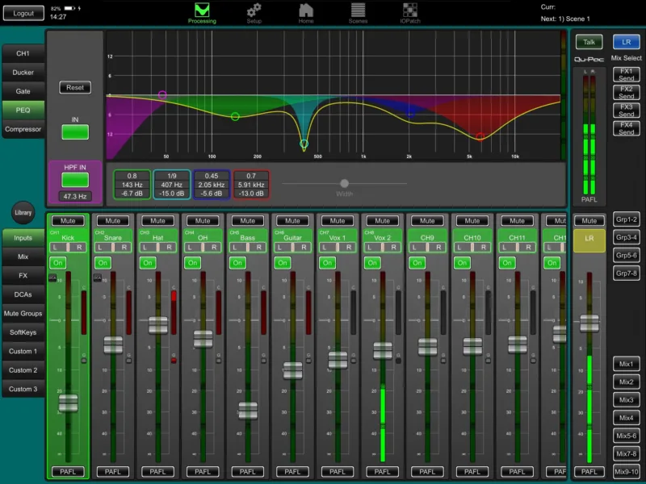Screen dimensions: 646x484
Task: Open the Mute Groups layer
Action: pyautogui.click(x=23, y=314)
